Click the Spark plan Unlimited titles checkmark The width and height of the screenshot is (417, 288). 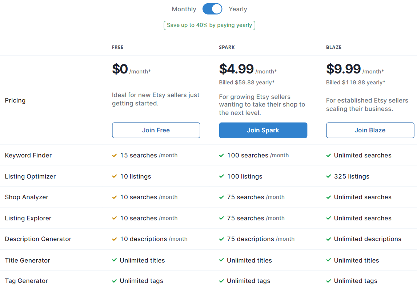click(221, 260)
